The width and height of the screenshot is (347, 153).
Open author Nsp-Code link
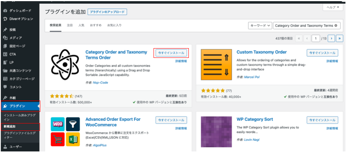point(100,83)
